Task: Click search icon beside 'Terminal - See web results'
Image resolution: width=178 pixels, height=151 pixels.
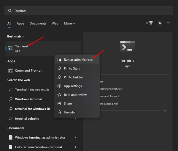Action: pyautogui.click(x=11, y=89)
